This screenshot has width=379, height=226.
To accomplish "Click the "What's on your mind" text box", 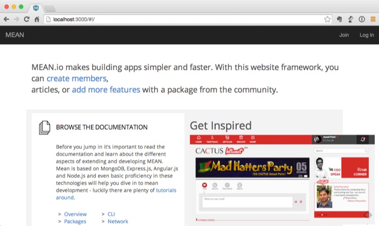I will [x=247, y=202].
